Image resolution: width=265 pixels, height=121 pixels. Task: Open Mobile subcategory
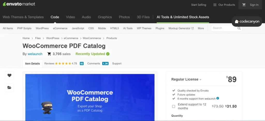pyautogui.click(x=102, y=28)
